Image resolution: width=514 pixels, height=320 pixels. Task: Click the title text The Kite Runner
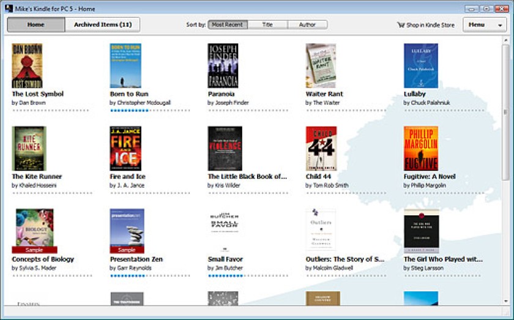[x=37, y=176]
